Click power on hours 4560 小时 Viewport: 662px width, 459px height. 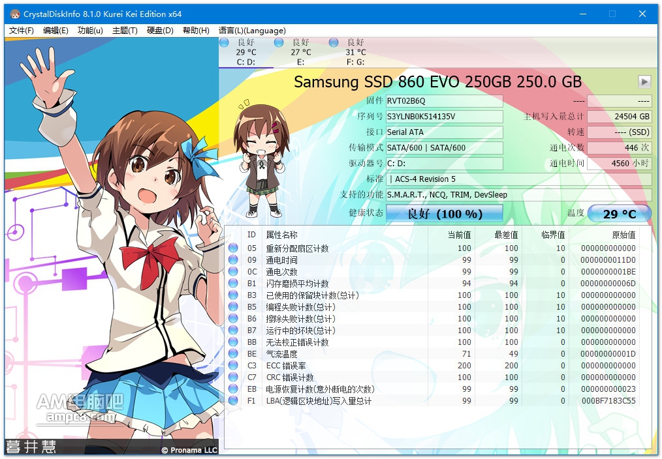pos(620,163)
